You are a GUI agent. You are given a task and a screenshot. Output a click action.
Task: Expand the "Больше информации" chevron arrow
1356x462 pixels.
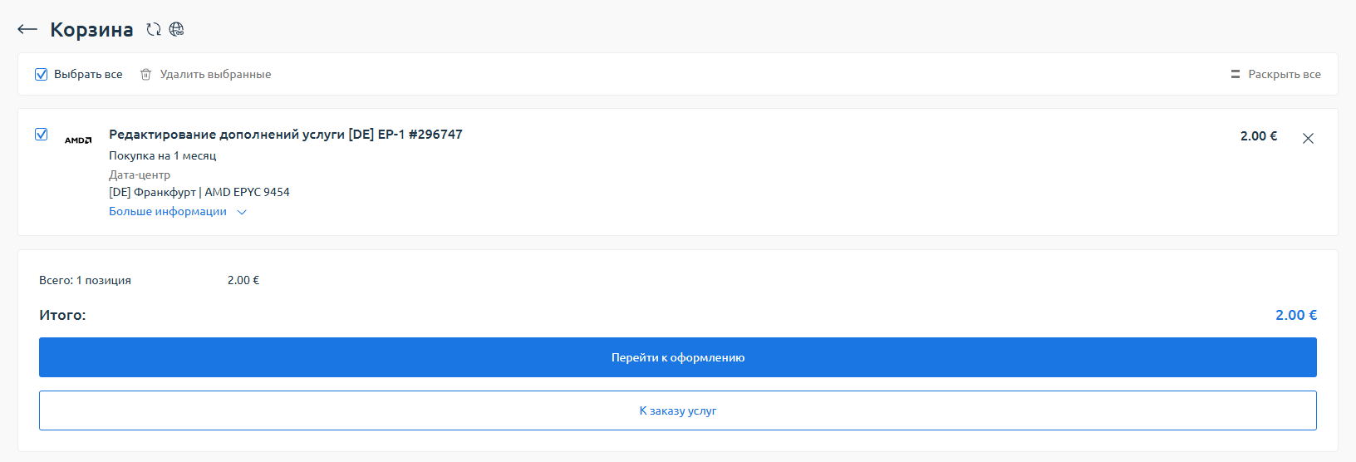pos(242,212)
